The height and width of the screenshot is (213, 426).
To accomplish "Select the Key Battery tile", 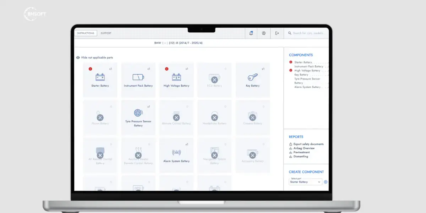I will coord(253,80).
